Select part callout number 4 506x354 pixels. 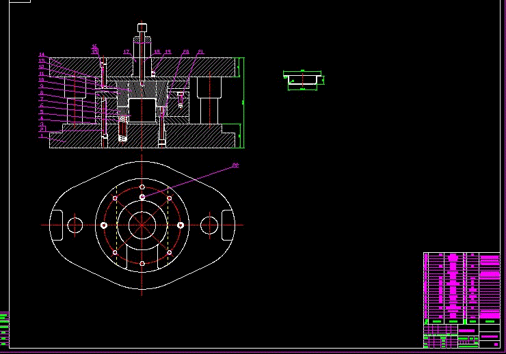pos(42,118)
